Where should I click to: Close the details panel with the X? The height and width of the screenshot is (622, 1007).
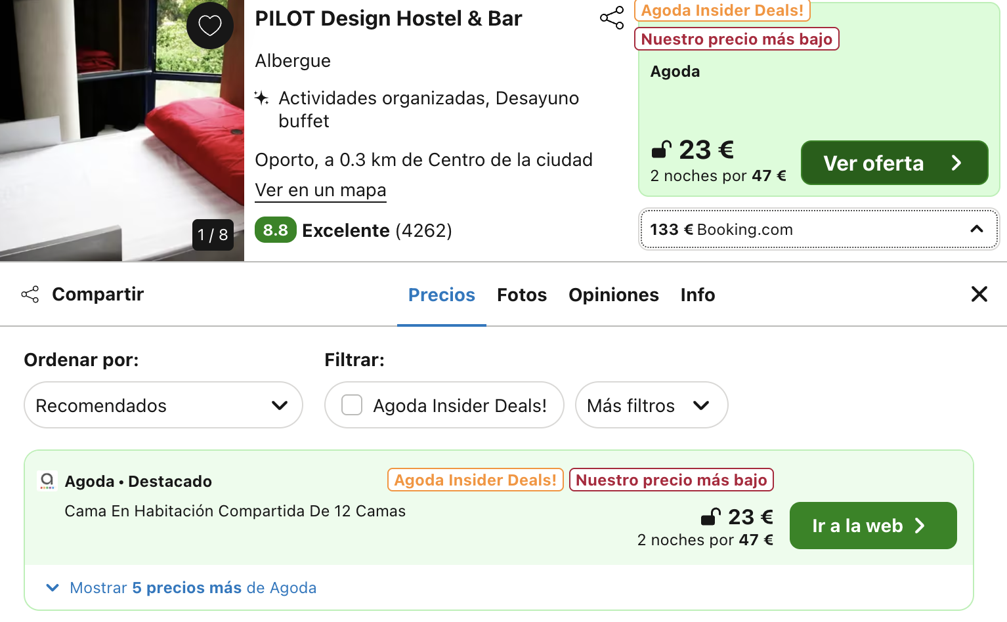(x=979, y=294)
